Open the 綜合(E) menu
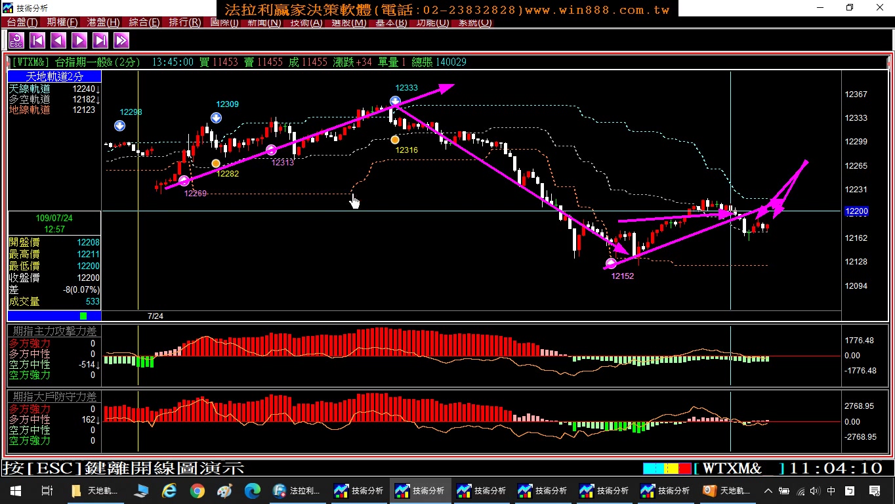Viewport: 895px width, 504px height. pyautogui.click(x=144, y=22)
